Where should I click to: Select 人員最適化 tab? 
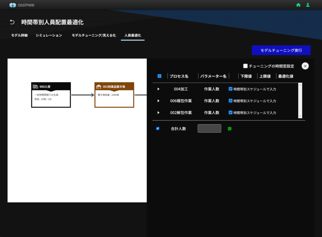pyautogui.click(x=133, y=35)
